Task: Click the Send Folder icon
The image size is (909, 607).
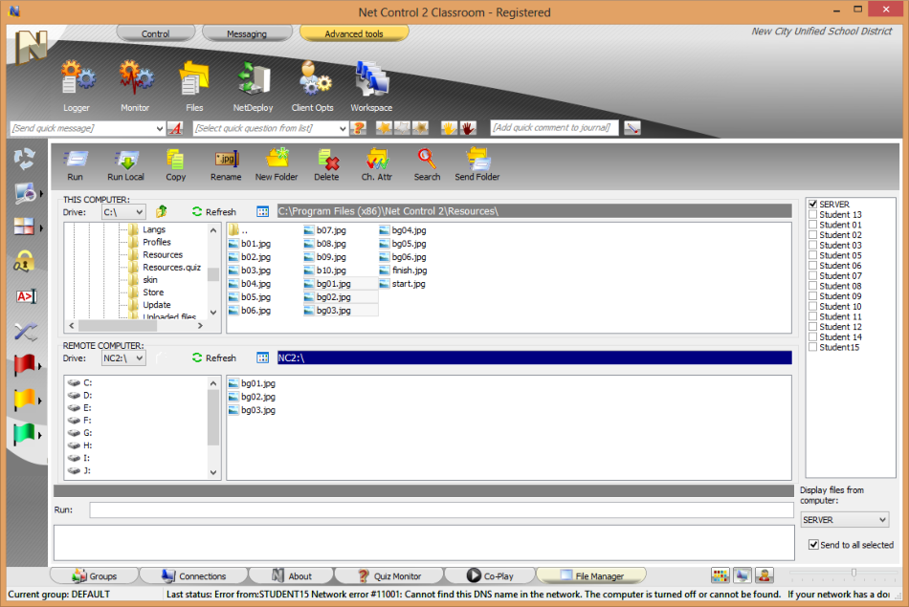Action: [x=477, y=163]
